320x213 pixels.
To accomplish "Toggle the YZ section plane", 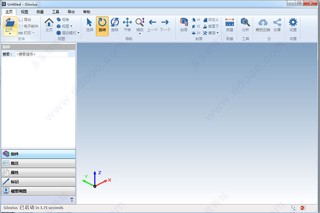I will point(196,26).
